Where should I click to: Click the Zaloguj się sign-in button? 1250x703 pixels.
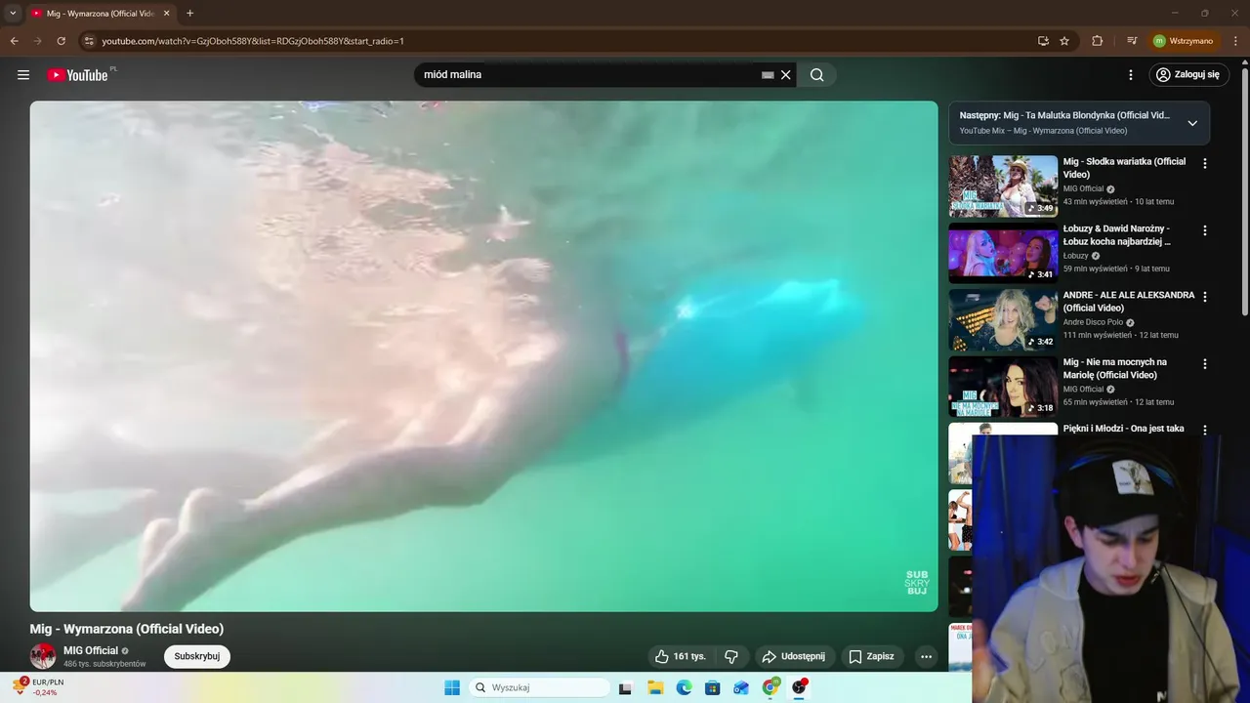coord(1187,75)
